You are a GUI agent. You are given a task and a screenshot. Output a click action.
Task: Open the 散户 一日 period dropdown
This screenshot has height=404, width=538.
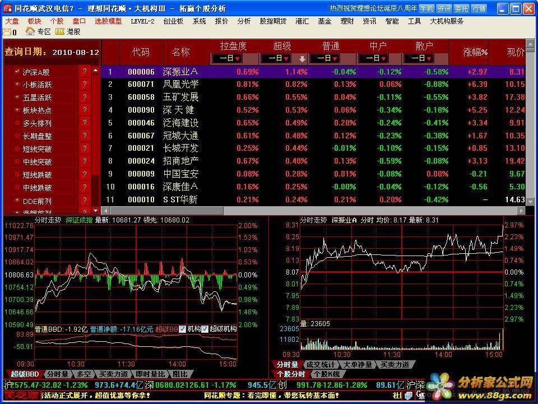pos(419,59)
